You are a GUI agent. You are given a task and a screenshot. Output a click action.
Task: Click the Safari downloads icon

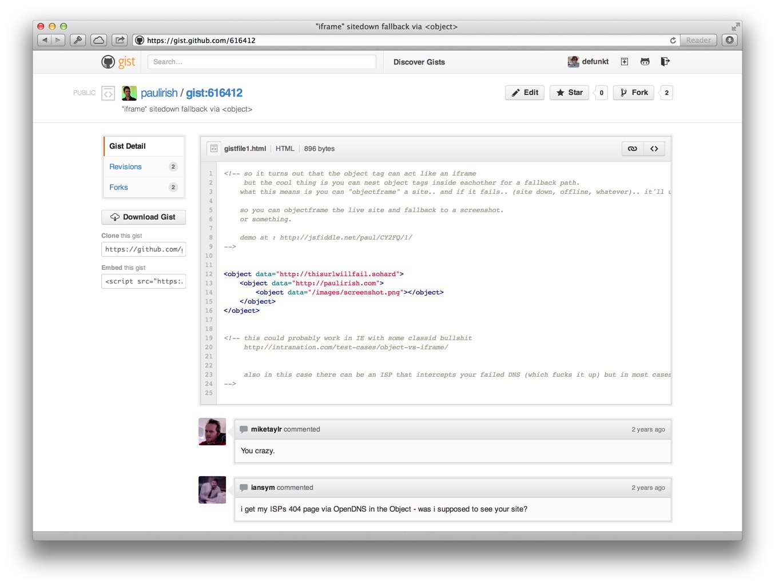click(x=730, y=40)
